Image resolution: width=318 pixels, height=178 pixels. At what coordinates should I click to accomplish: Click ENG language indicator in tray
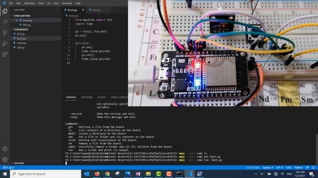tap(289, 174)
